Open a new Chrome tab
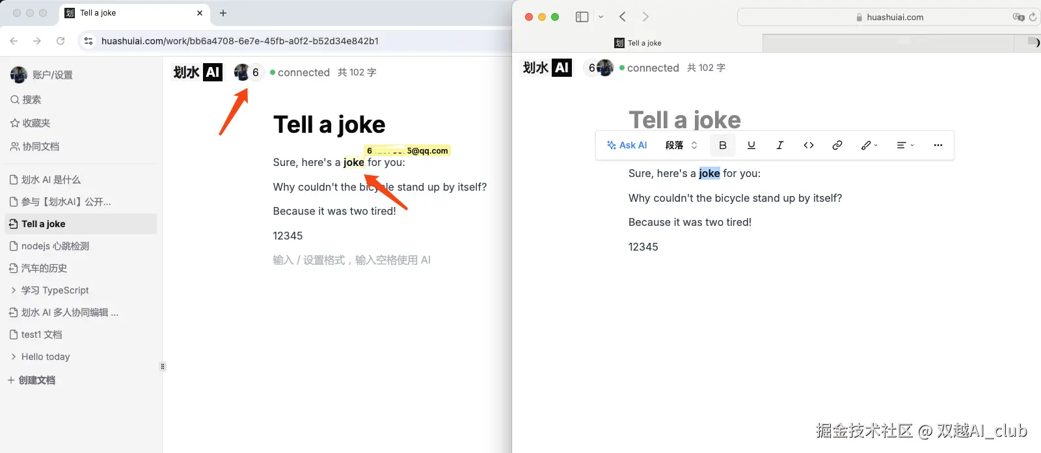This screenshot has height=453, width=1041. [223, 13]
